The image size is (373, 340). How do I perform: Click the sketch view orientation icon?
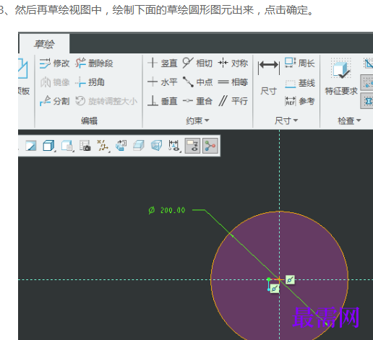[121, 146]
